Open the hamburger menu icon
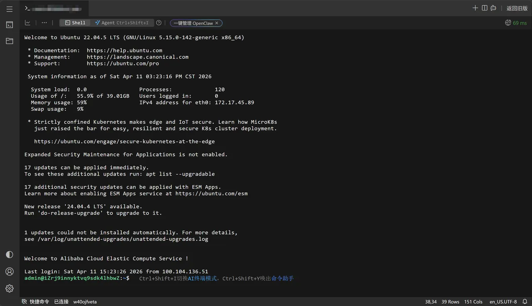 tap(10, 9)
